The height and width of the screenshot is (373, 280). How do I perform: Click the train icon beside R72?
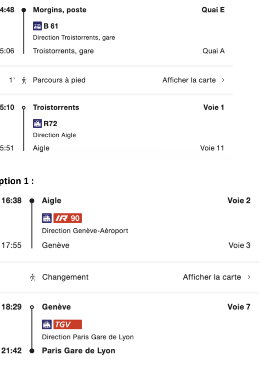tap(37, 123)
